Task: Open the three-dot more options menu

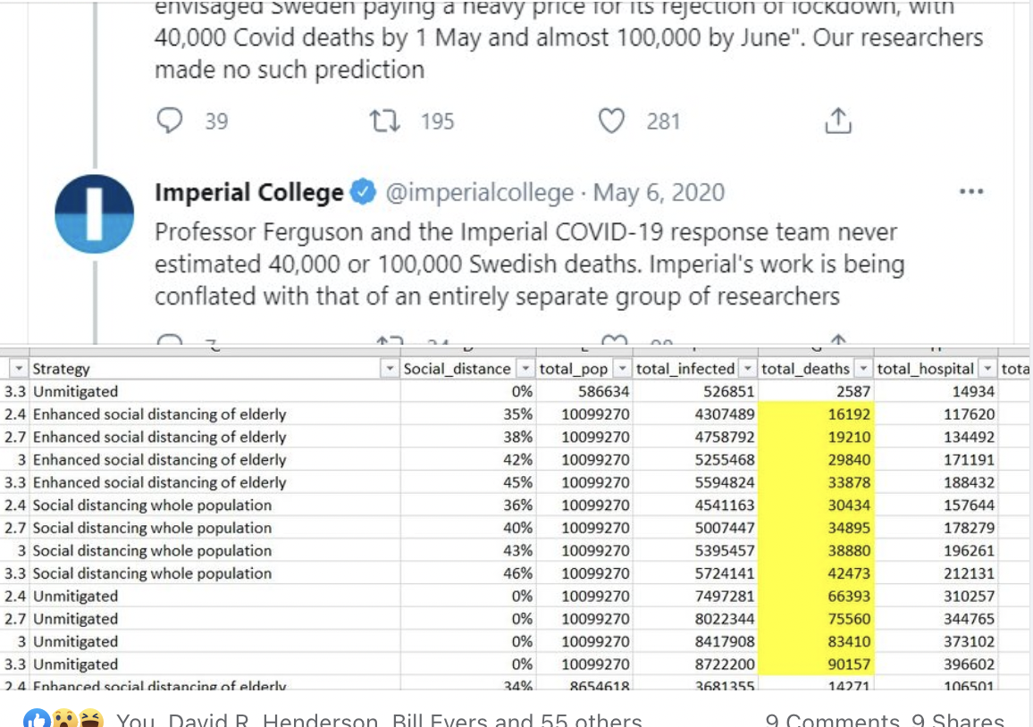Action: coord(970,192)
